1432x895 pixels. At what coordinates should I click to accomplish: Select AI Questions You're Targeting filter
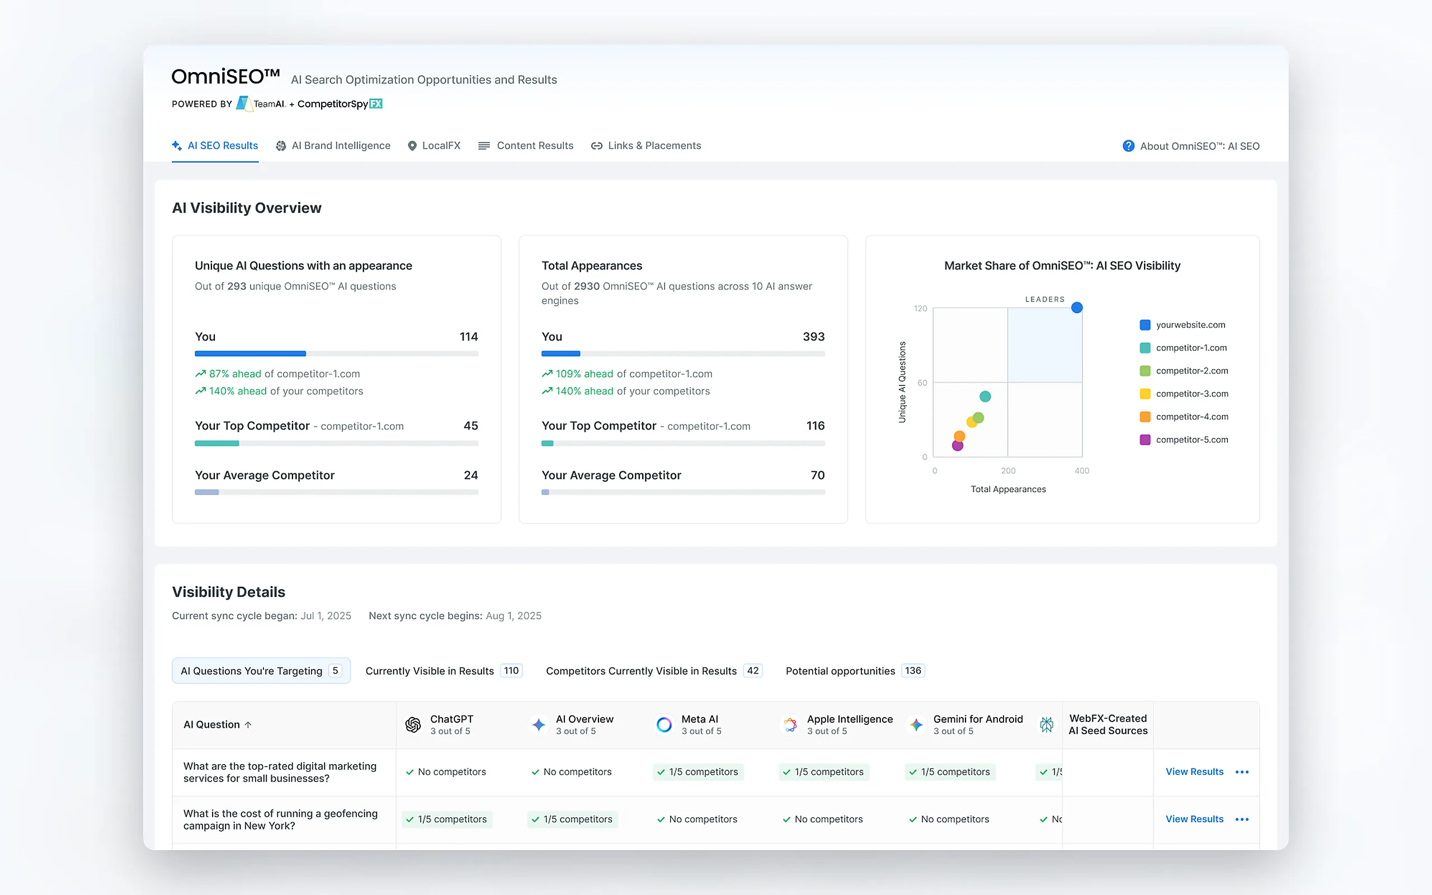[261, 671]
